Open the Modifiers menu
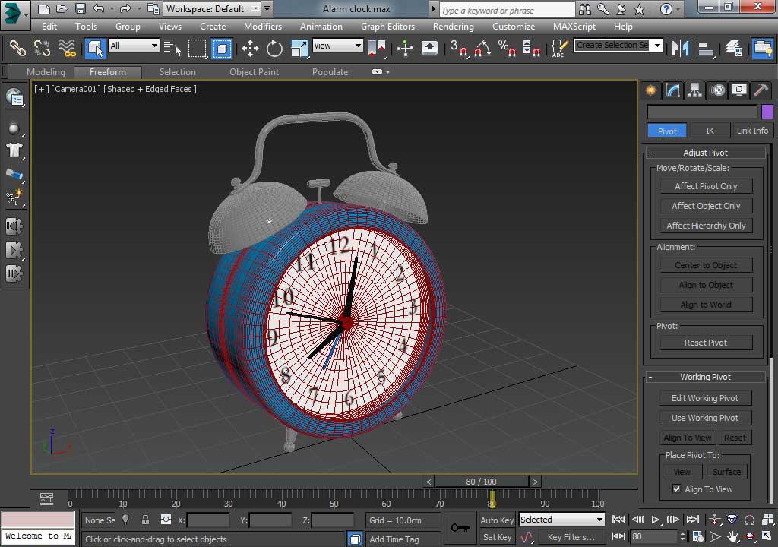Viewport: 778px width, 547px height. click(x=262, y=26)
